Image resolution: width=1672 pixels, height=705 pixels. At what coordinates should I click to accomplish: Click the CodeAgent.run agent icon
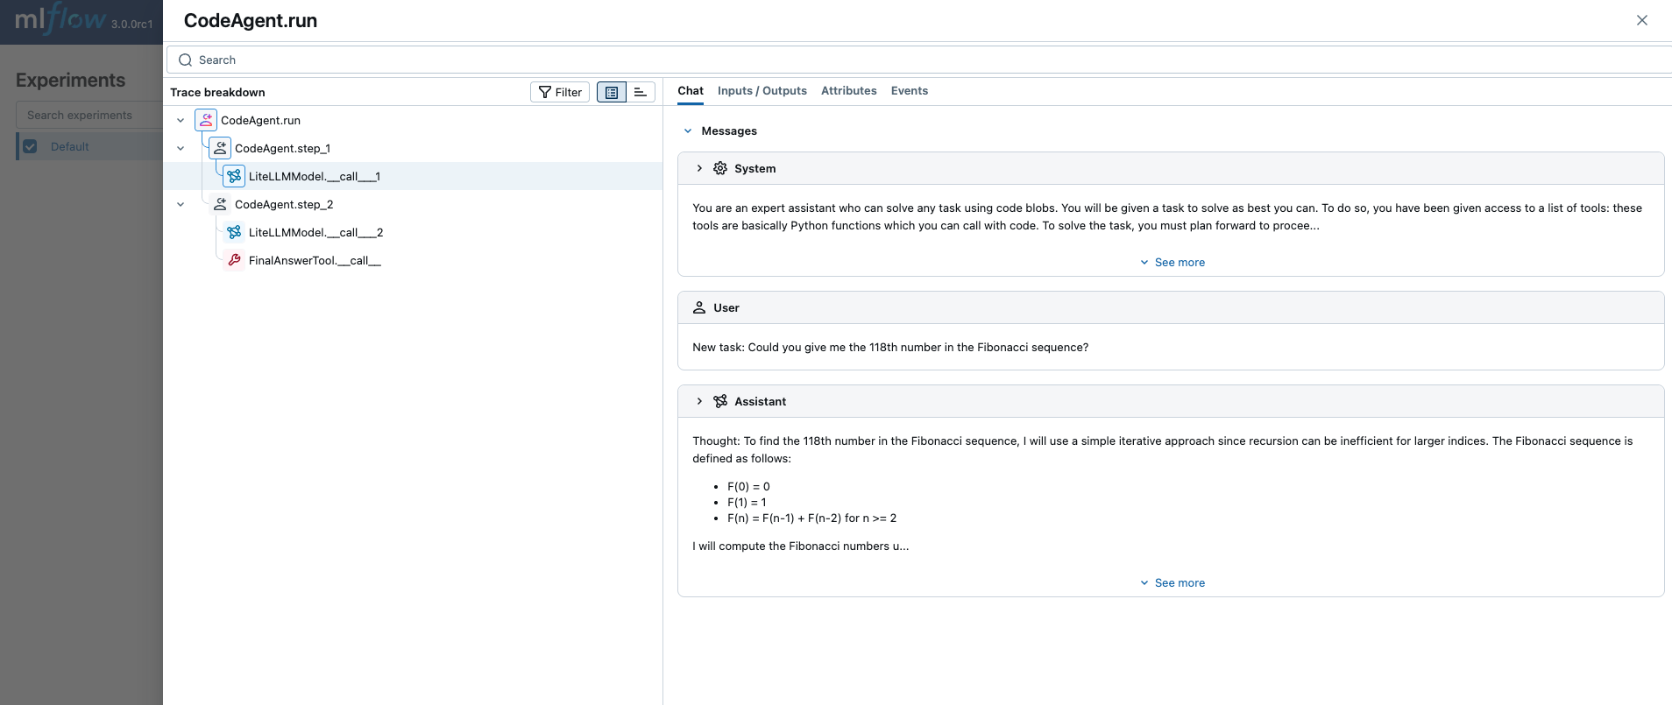pyautogui.click(x=206, y=120)
